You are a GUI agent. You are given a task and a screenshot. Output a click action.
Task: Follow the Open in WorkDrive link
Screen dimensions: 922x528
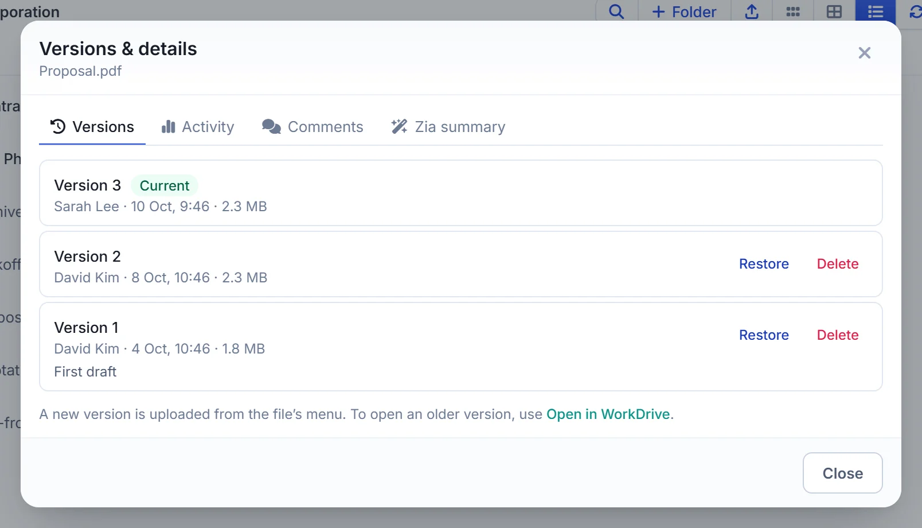608,414
